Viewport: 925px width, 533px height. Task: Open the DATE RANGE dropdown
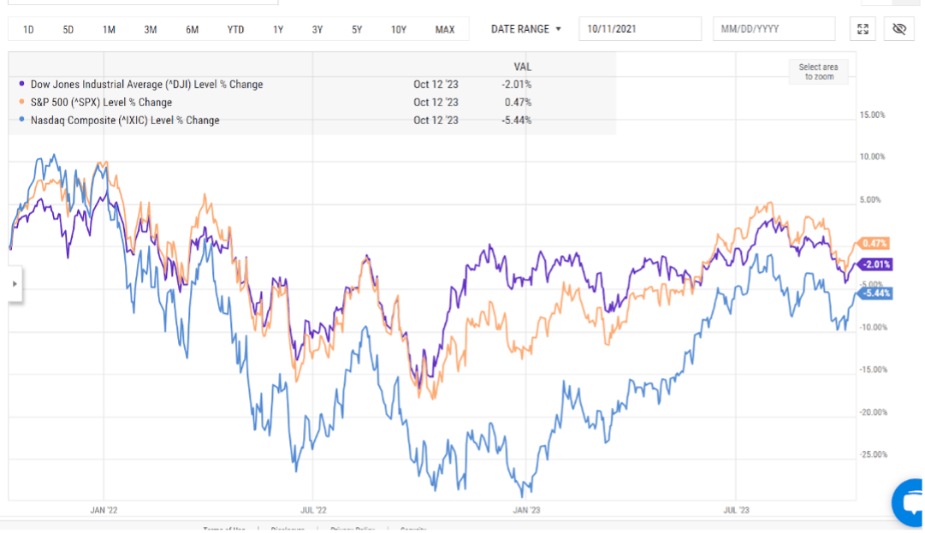coord(525,29)
